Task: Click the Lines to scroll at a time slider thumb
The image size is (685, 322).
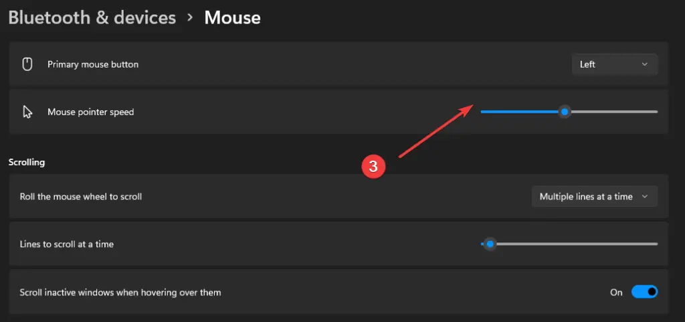Action: pyautogui.click(x=490, y=244)
